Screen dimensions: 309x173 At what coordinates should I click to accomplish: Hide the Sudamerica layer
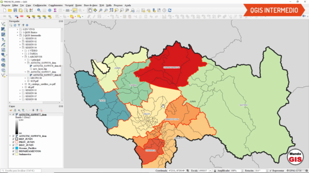(x=14, y=154)
